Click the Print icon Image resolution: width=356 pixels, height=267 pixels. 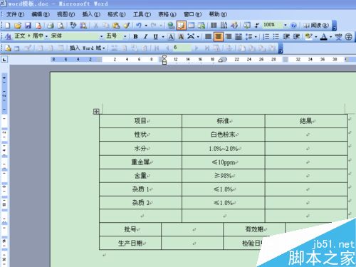coord(51,25)
